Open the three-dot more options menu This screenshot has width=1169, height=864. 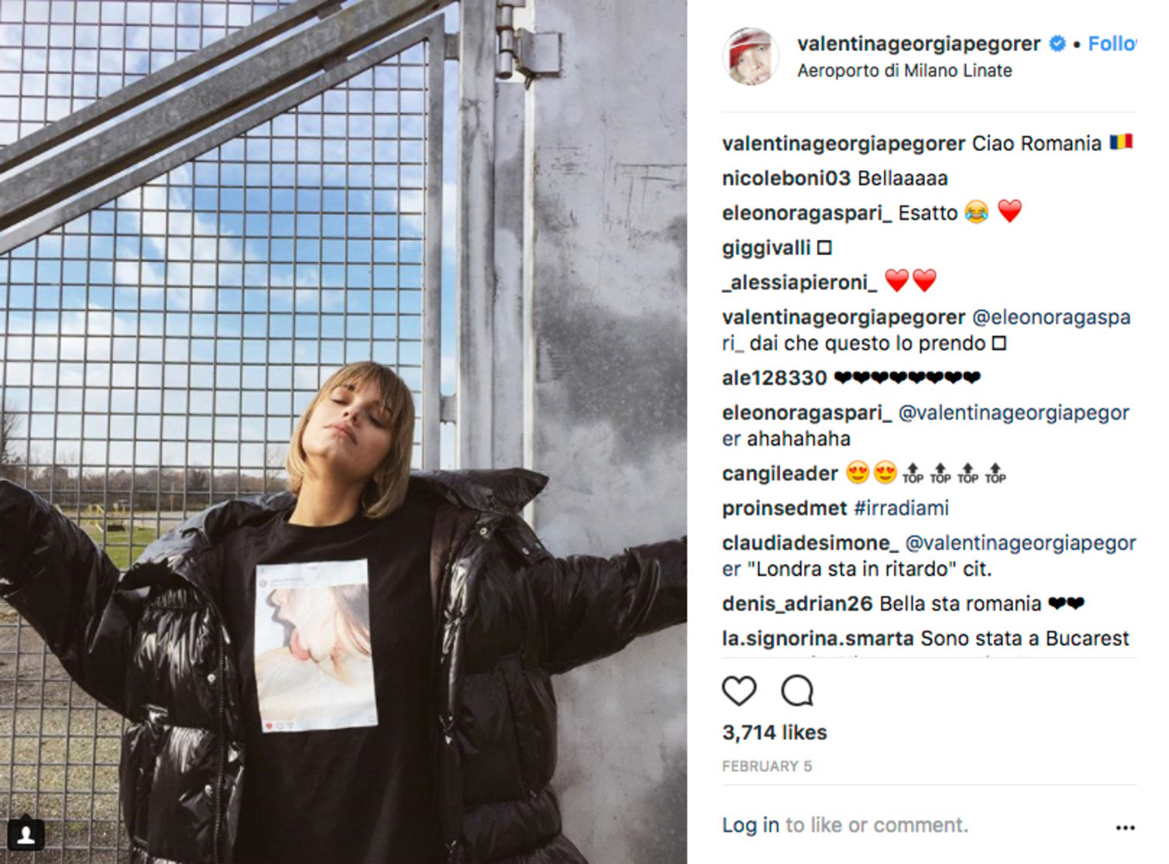coord(1125,828)
